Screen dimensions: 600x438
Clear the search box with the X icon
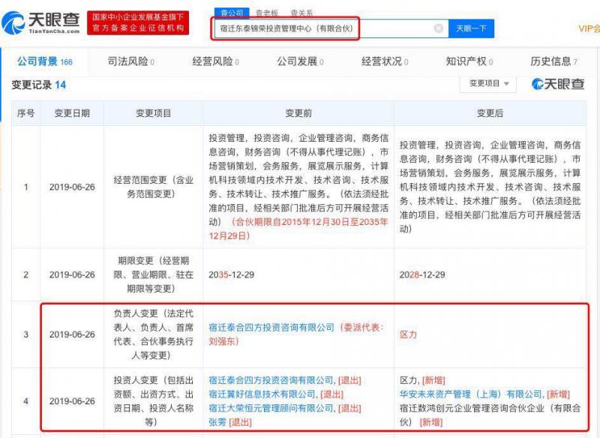[x=439, y=28]
